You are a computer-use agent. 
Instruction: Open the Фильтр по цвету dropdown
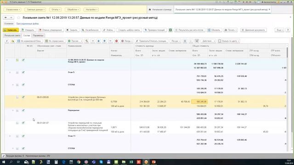tap(229, 41)
